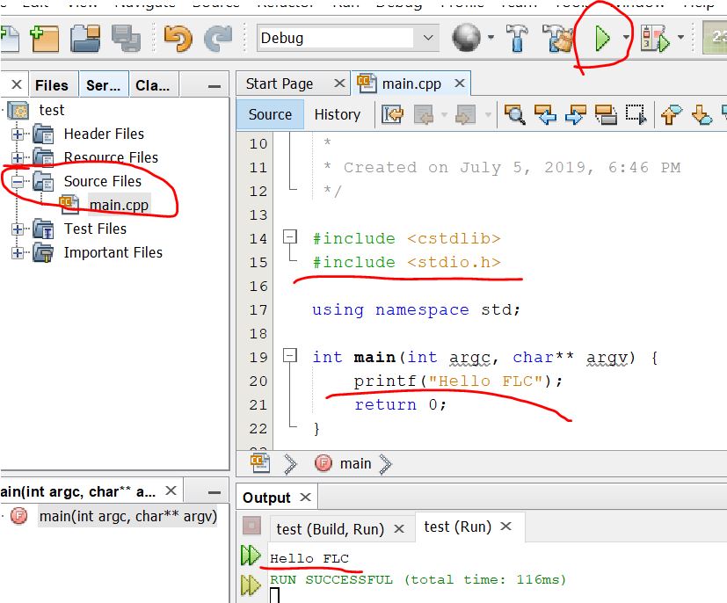Select the main.cpp editor tab

pyautogui.click(x=411, y=84)
